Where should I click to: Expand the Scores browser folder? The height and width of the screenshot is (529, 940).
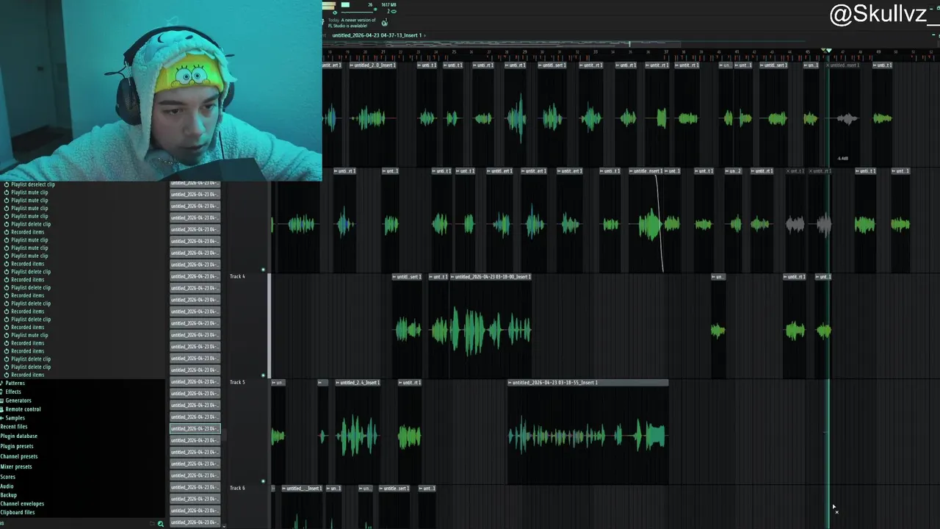[8, 477]
